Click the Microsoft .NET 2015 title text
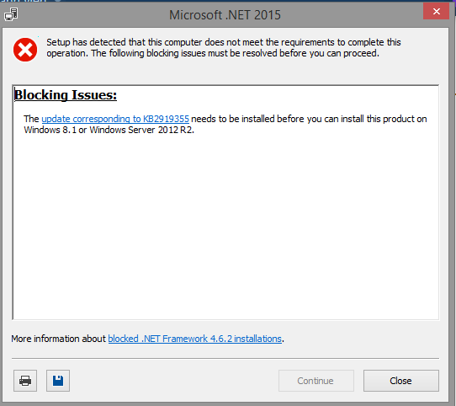 [225, 15]
